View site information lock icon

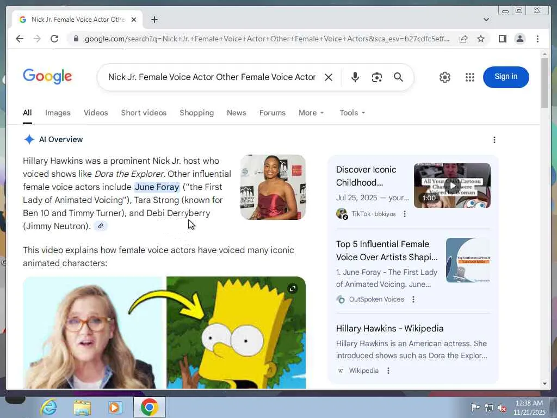tap(76, 39)
